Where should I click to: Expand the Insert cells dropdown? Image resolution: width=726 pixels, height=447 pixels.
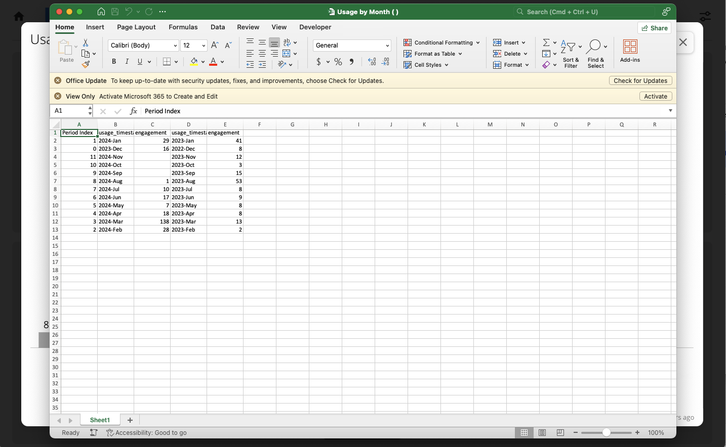click(x=523, y=42)
